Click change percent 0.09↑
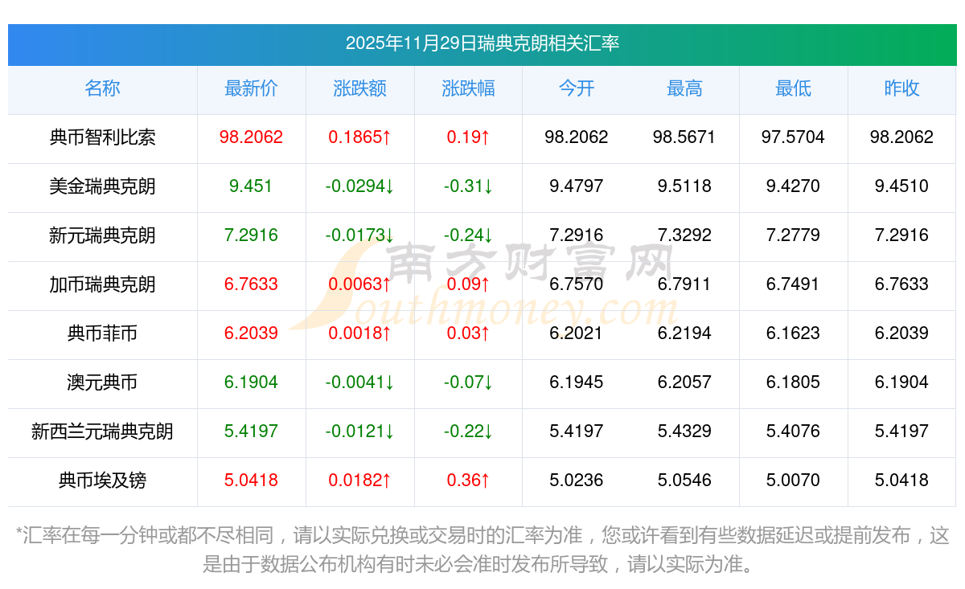The image size is (965, 589). (468, 284)
